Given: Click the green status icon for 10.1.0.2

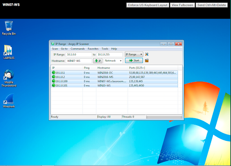Looking at the screenshot, I should pos(54,77).
